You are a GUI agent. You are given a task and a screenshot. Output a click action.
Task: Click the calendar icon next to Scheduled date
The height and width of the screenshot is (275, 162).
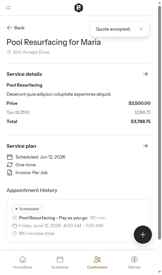coord(10,157)
